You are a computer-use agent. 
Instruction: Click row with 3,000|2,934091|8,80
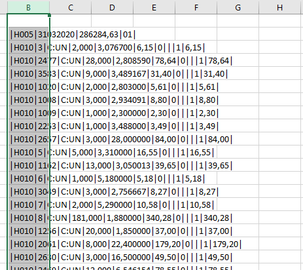[x=115, y=100]
